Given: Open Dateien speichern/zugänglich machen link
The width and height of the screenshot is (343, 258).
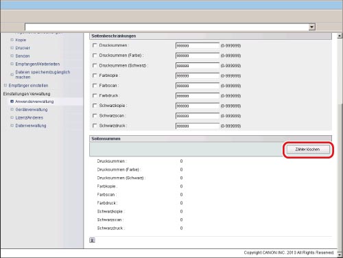Looking at the screenshot, I should click(43, 75).
